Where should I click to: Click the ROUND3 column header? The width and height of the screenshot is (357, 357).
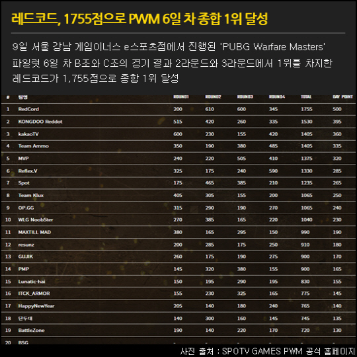pos(245,97)
